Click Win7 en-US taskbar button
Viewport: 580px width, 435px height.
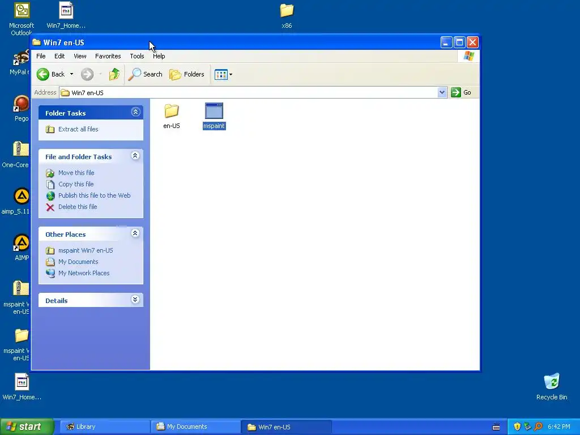[287, 427]
